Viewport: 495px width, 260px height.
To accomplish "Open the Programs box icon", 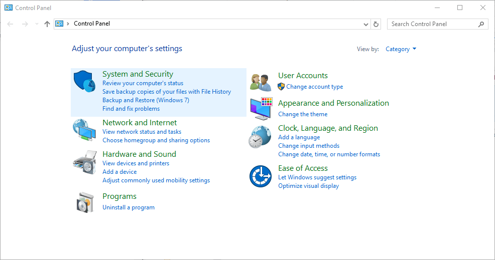I will [84, 202].
